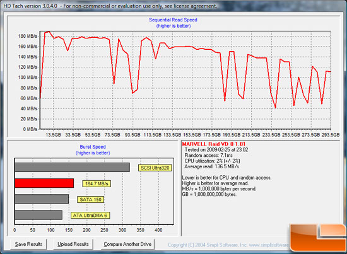The image size is (347, 254).
Task: Click the Save Results button
Action: [28, 244]
